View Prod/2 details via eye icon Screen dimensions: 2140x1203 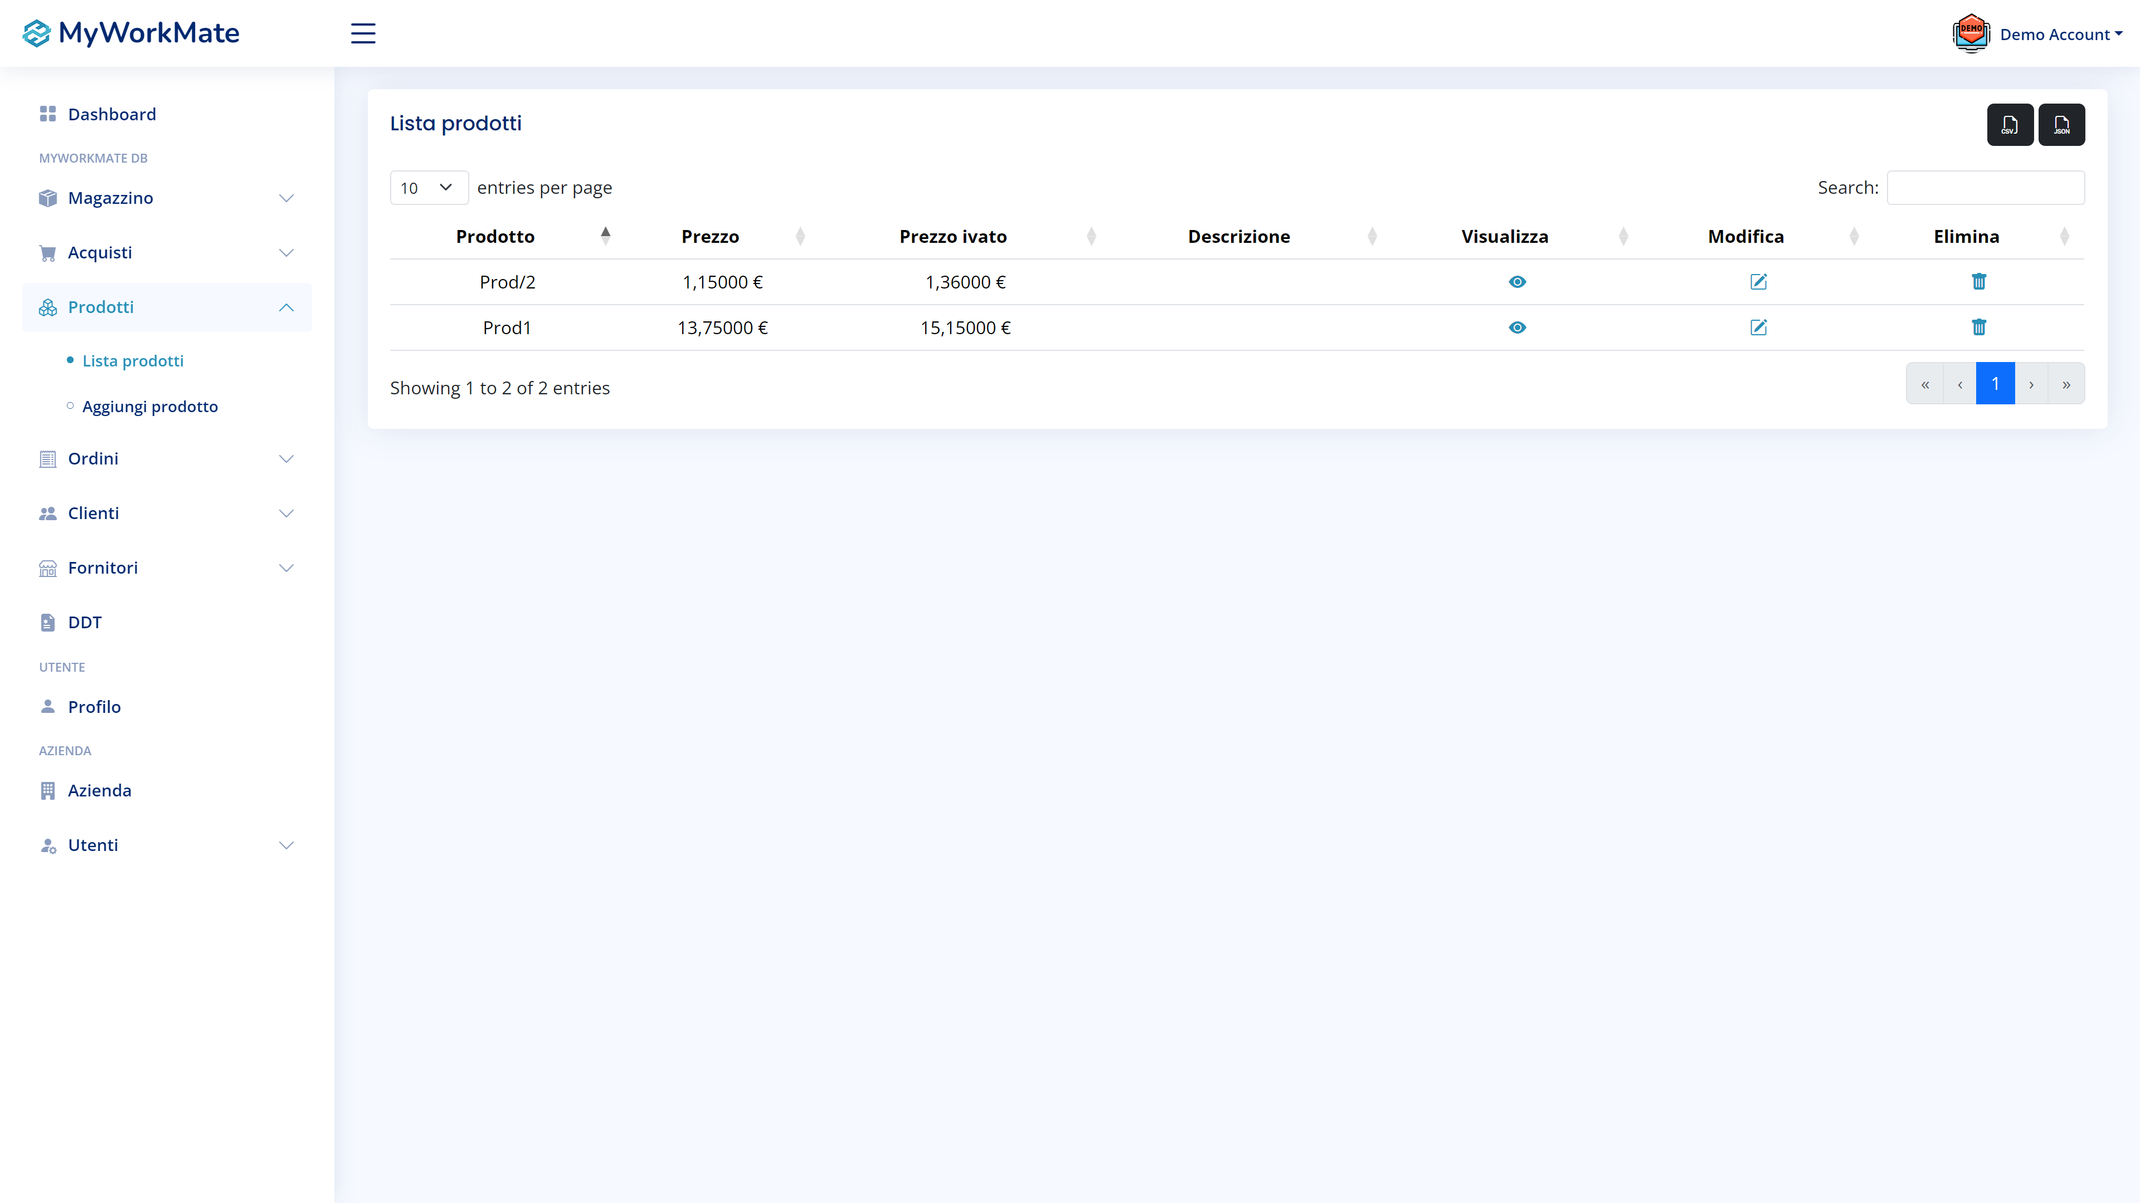(1517, 281)
